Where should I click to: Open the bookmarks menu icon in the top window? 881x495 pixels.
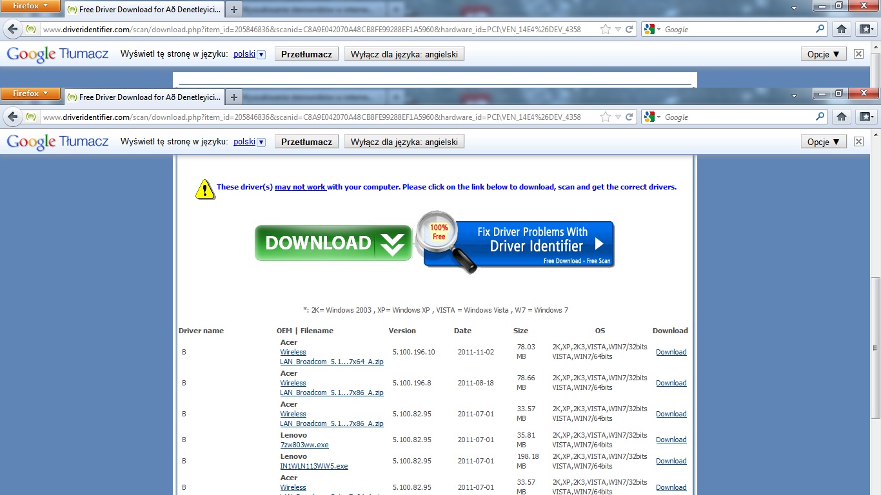(866, 29)
